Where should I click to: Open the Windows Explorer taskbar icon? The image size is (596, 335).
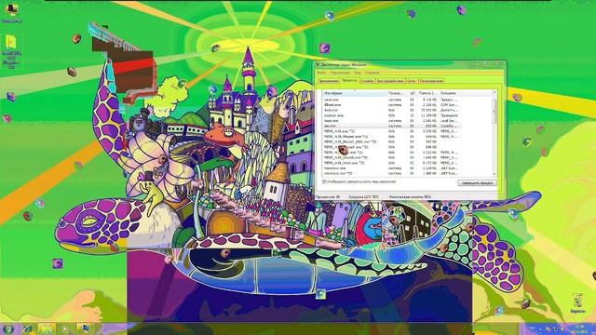(47, 328)
